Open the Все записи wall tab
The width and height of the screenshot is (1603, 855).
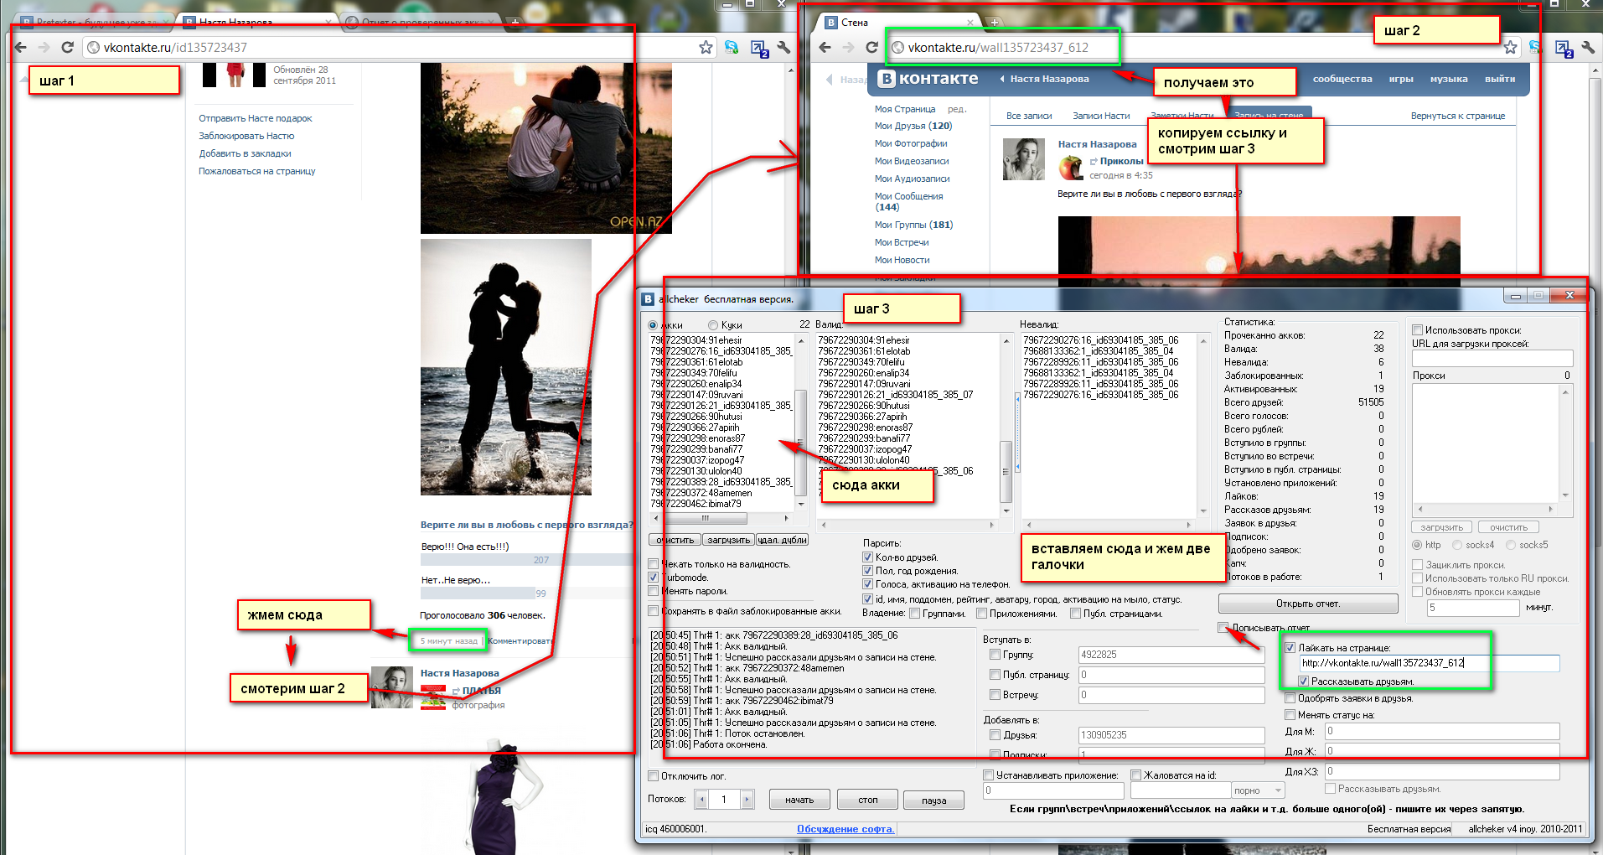tap(1029, 116)
